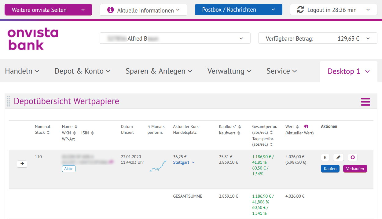382x219 pixels.
Task: Open Weitere onvista Seiten dropdown
Action: click(x=48, y=10)
